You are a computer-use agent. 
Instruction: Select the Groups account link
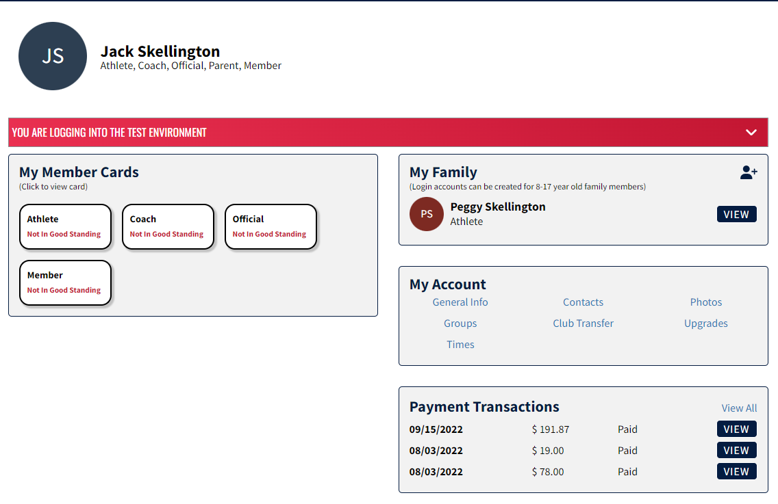460,323
